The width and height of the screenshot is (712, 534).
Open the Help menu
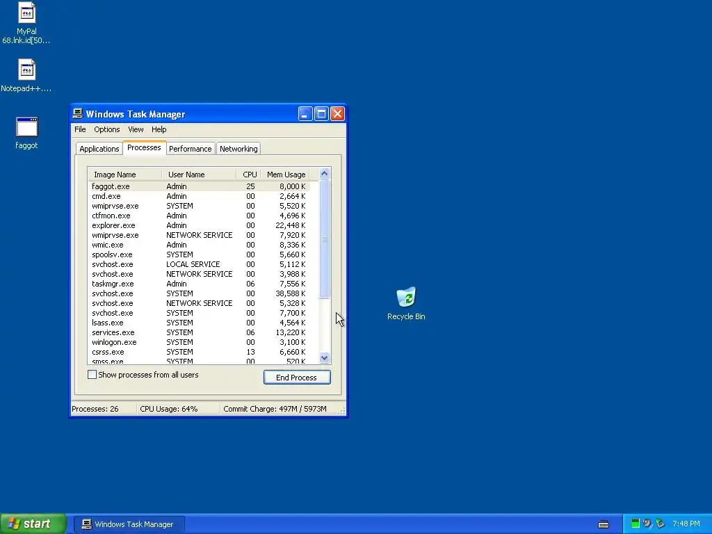159,129
